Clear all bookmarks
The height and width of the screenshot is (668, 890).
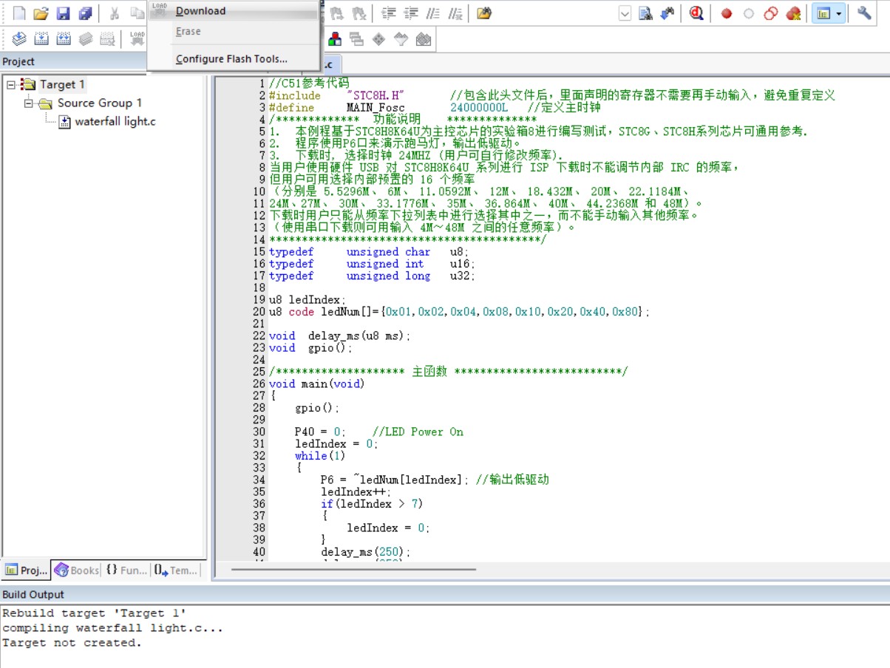tap(359, 13)
